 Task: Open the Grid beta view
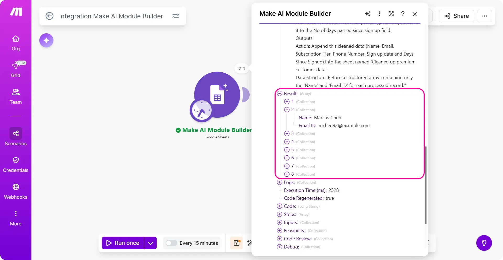click(x=16, y=70)
